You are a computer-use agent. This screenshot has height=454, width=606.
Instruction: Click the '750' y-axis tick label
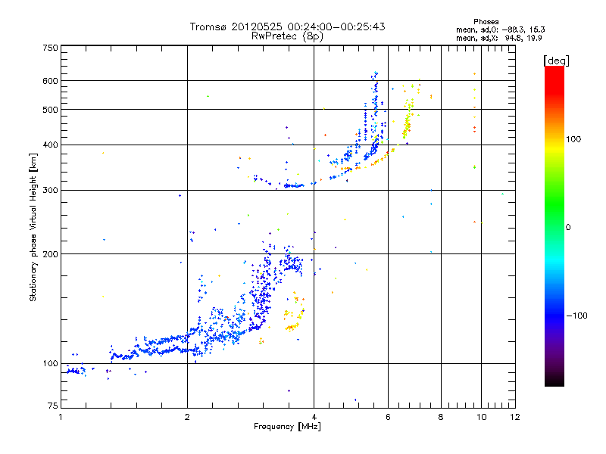[51, 48]
